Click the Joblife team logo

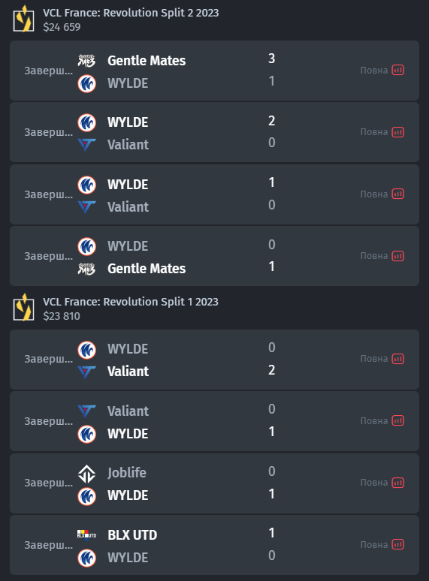[86, 474]
